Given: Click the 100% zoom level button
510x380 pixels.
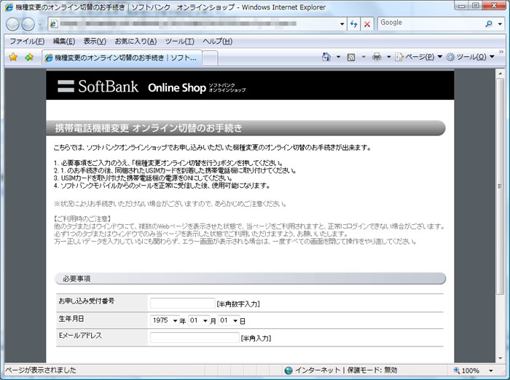Looking at the screenshot, I should coord(466,371).
